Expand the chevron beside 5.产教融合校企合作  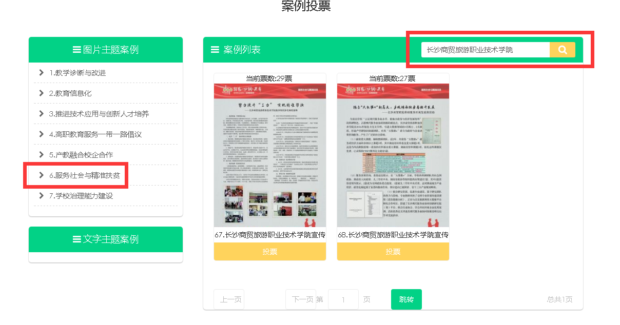(41, 155)
